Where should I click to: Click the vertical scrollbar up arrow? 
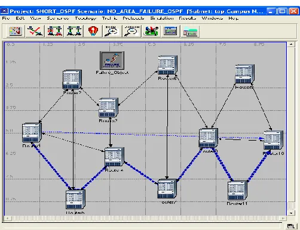tap(291, 44)
